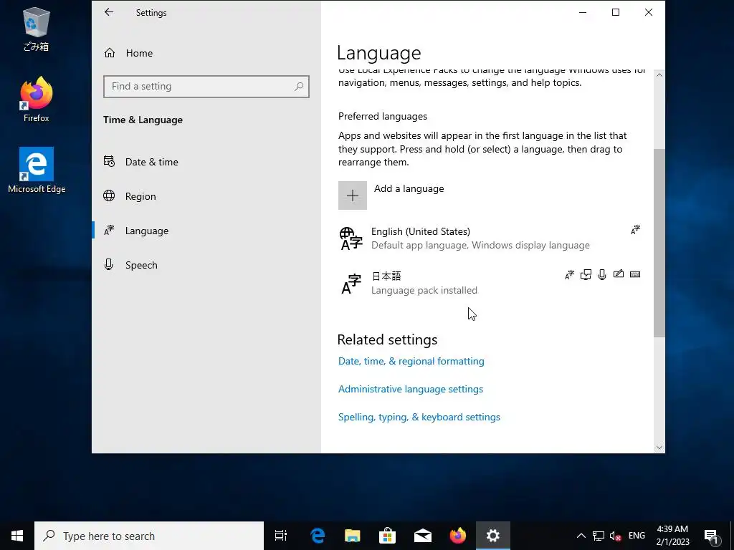The height and width of the screenshot is (550, 734).
Task: Open Task View from the taskbar
Action: tap(281, 536)
